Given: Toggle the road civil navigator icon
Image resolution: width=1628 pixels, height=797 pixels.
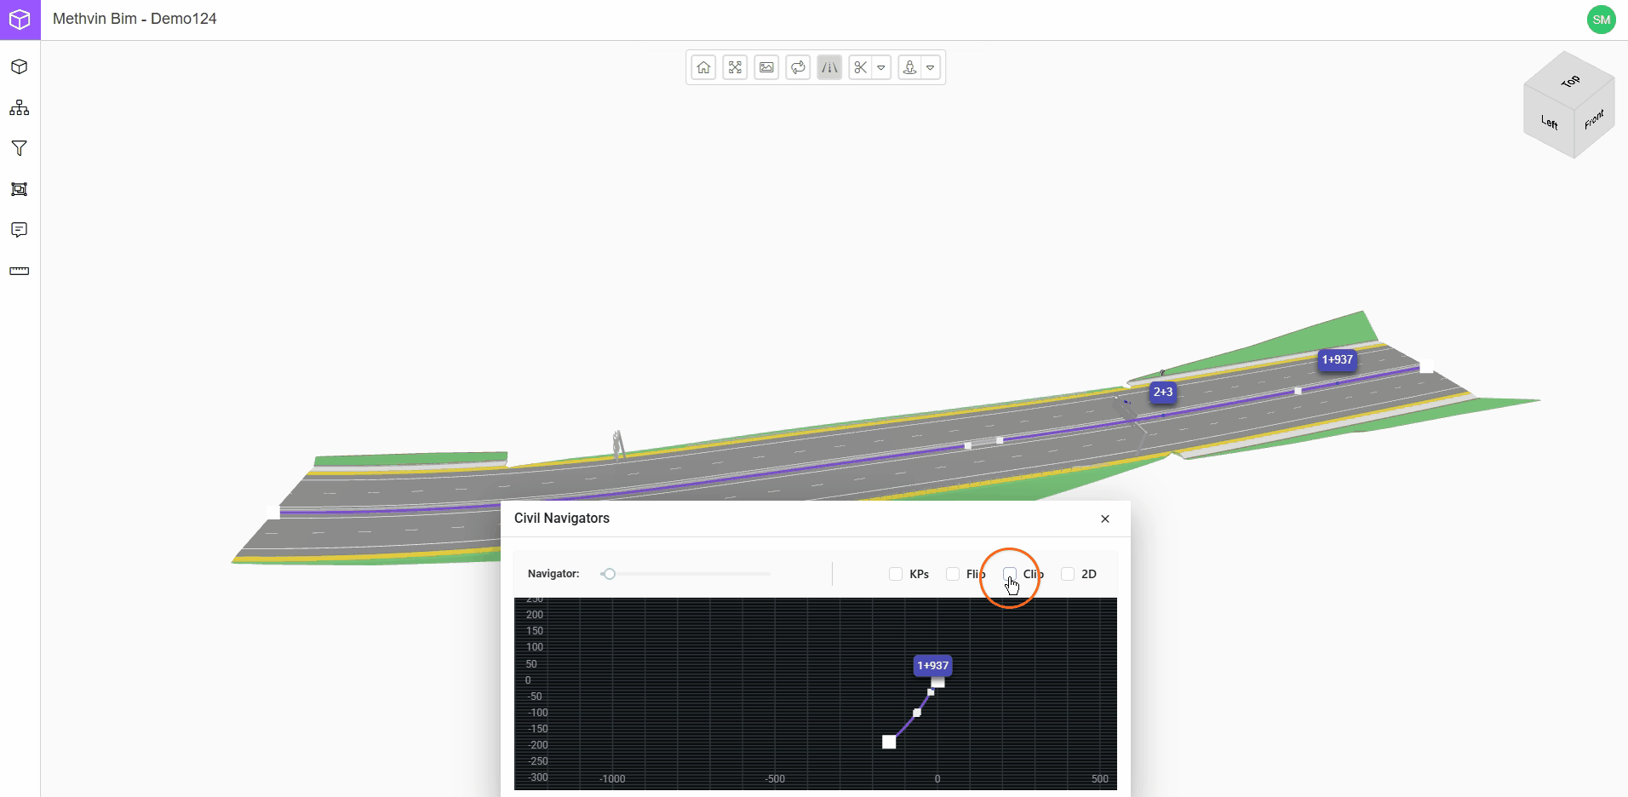Looking at the screenshot, I should coord(829,67).
